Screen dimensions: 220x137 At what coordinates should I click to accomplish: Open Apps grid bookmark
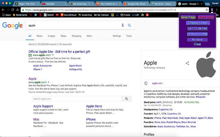pos(6,15)
